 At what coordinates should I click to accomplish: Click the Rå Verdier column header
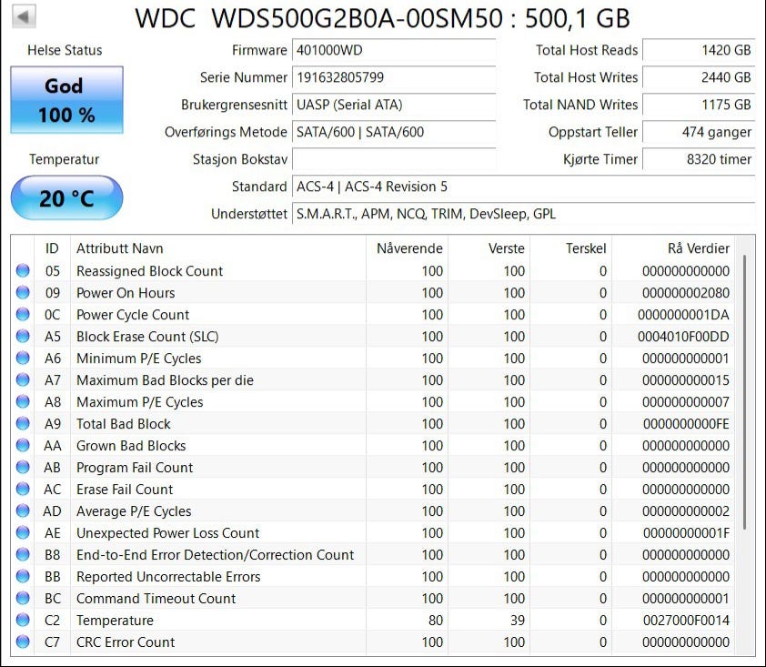coord(673,248)
